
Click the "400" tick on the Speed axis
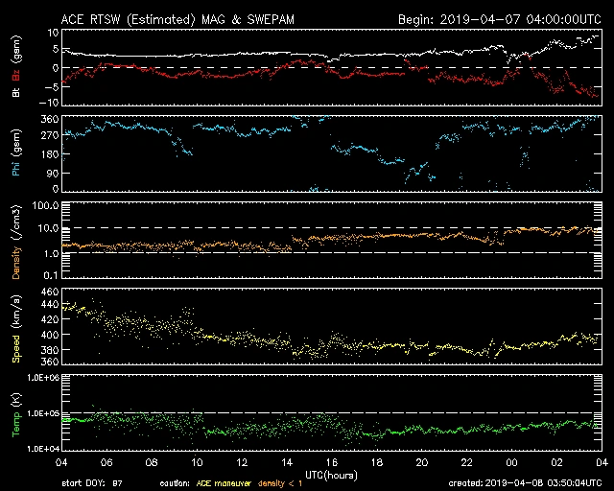tap(50, 335)
